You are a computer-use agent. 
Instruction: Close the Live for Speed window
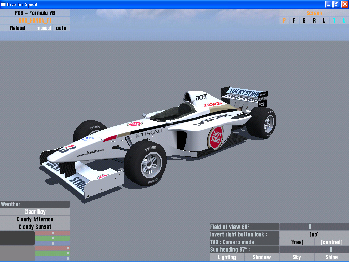345,4
